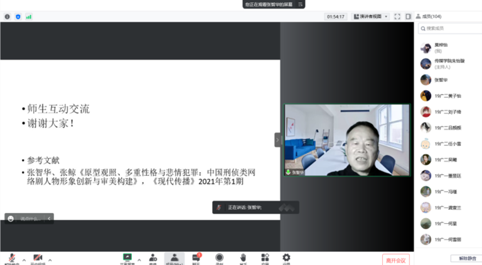Image resolution: width=482 pixels, height=265 pixels.
Task: Open the settings gear in bottom toolbar
Action: (x=286, y=258)
